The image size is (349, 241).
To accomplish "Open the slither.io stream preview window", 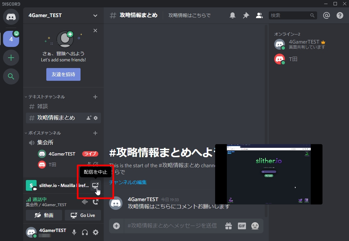I will tap(269, 174).
